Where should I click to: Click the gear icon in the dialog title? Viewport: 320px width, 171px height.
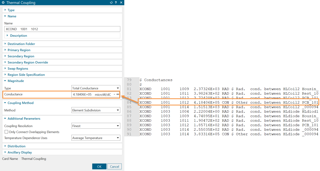click(x=3, y=3)
